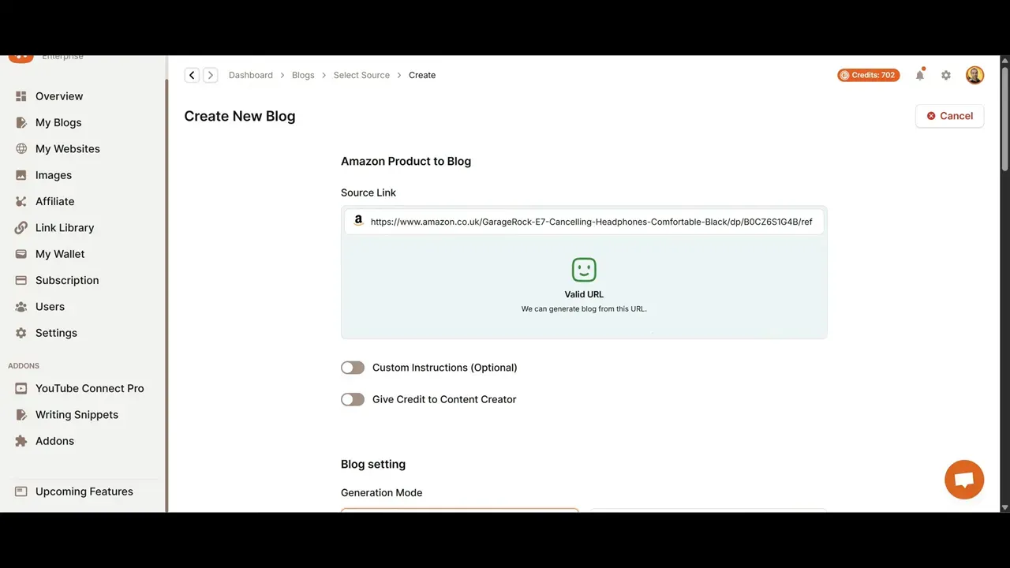Open the Settings gear in the top bar
The image size is (1010, 568).
[946, 75]
